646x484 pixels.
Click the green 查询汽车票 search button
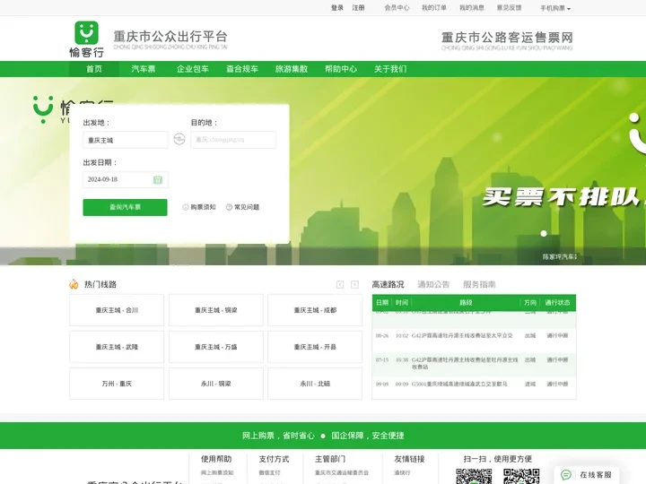(x=126, y=207)
